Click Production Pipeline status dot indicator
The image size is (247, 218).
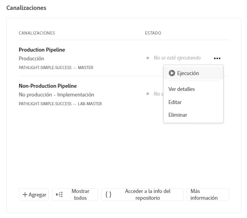pos(148,58)
